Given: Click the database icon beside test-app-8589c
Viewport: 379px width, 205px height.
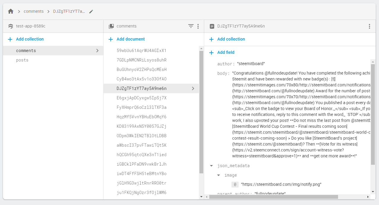Looking at the screenshot, I should pyautogui.click(x=11, y=26).
